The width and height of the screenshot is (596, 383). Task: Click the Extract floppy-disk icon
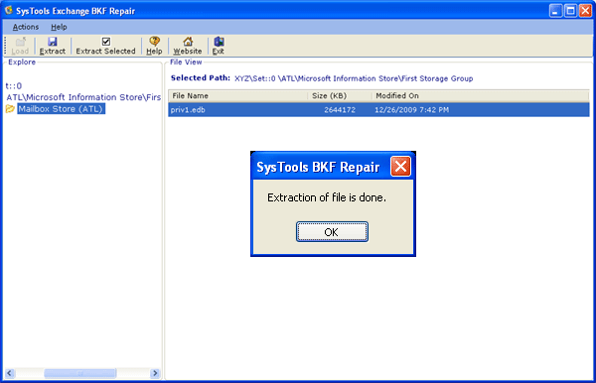53,41
